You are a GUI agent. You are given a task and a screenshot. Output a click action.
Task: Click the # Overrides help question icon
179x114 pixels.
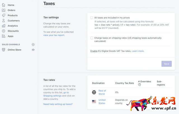point(140,85)
